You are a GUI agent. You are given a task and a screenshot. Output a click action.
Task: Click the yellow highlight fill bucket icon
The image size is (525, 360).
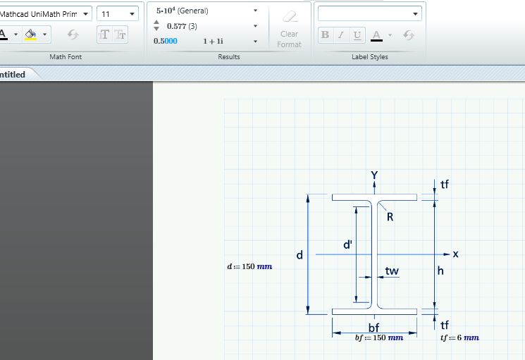pyautogui.click(x=30, y=35)
